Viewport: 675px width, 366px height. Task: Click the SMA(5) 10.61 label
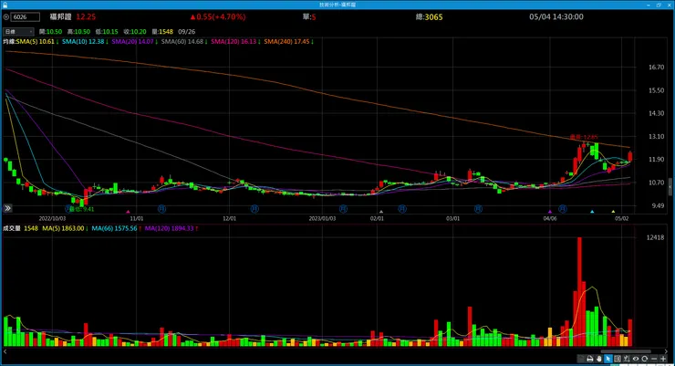pos(36,42)
